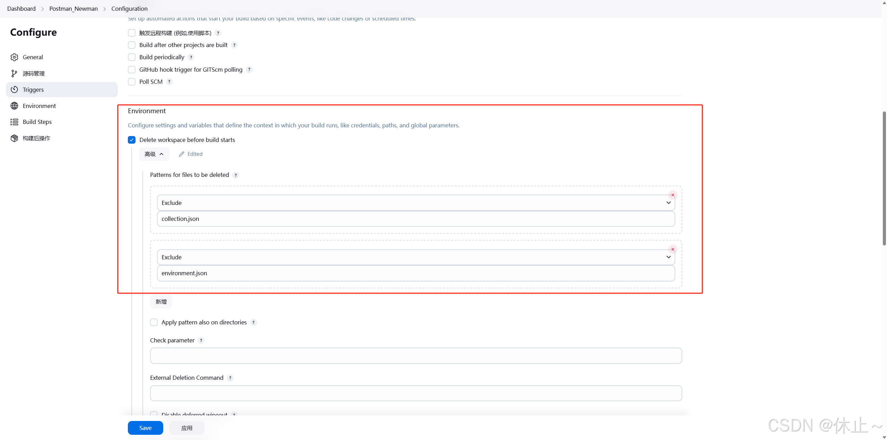Click the Check parameter input field

(416, 356)
